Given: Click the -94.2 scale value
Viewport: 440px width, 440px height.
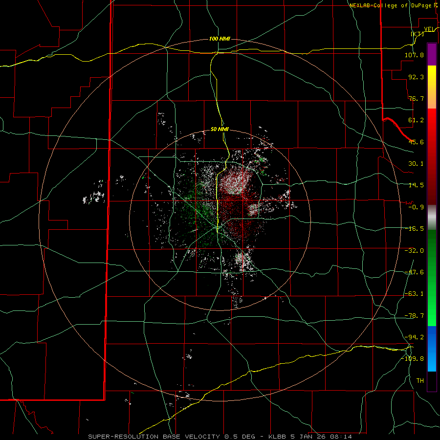Looking at the screenshot, I should tap(414, 337).
